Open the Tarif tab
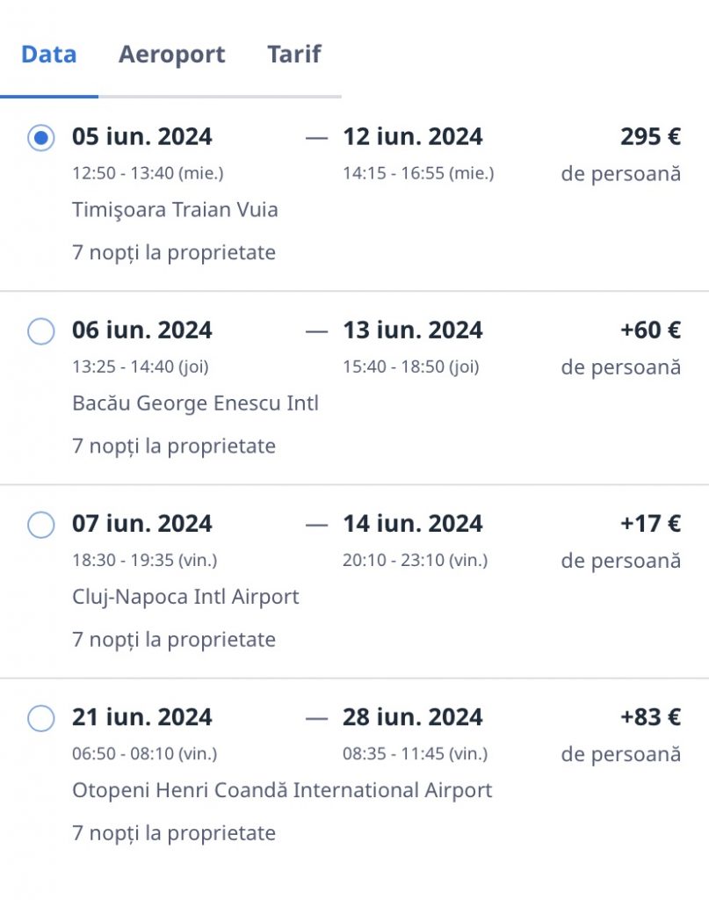This screenshot has width=709, height=900. click(x=293, y=54)
